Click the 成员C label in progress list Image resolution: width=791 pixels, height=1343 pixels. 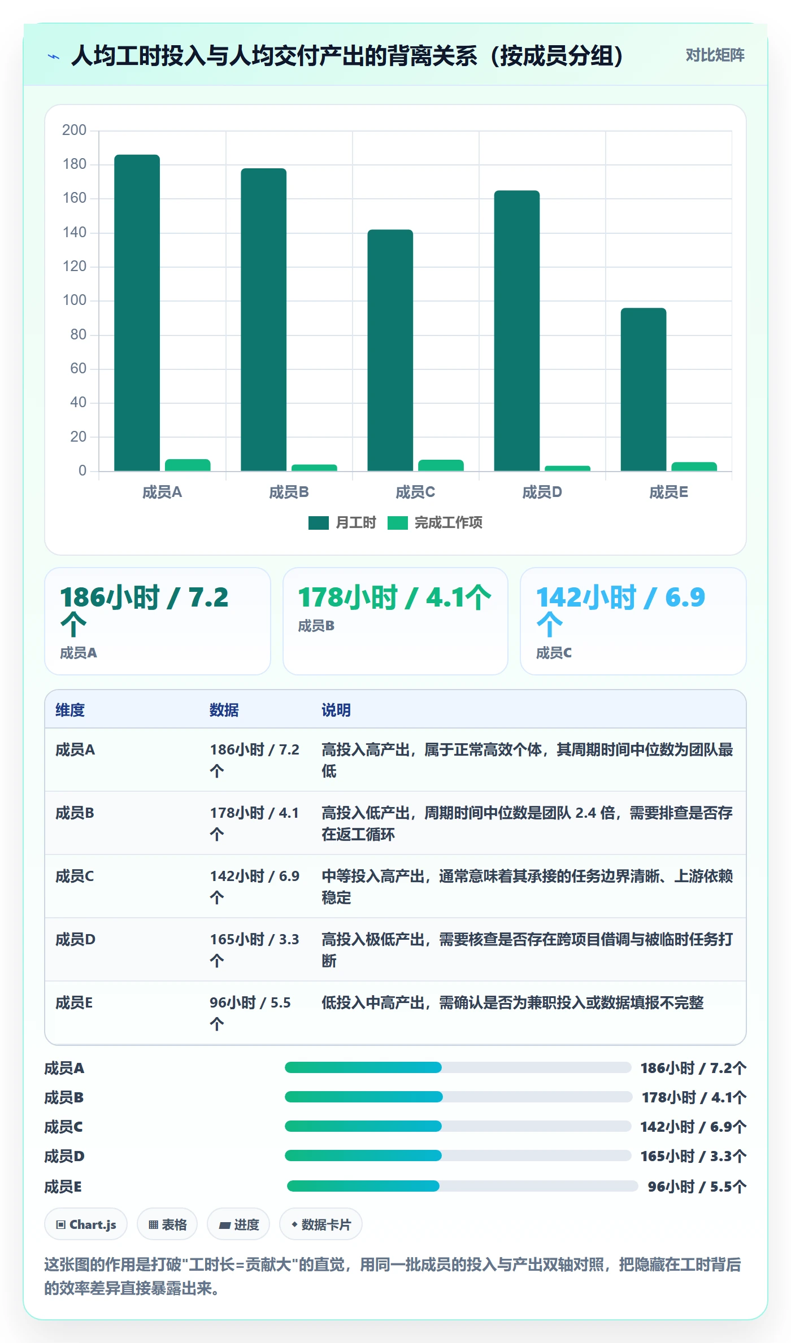[63, 1127]
